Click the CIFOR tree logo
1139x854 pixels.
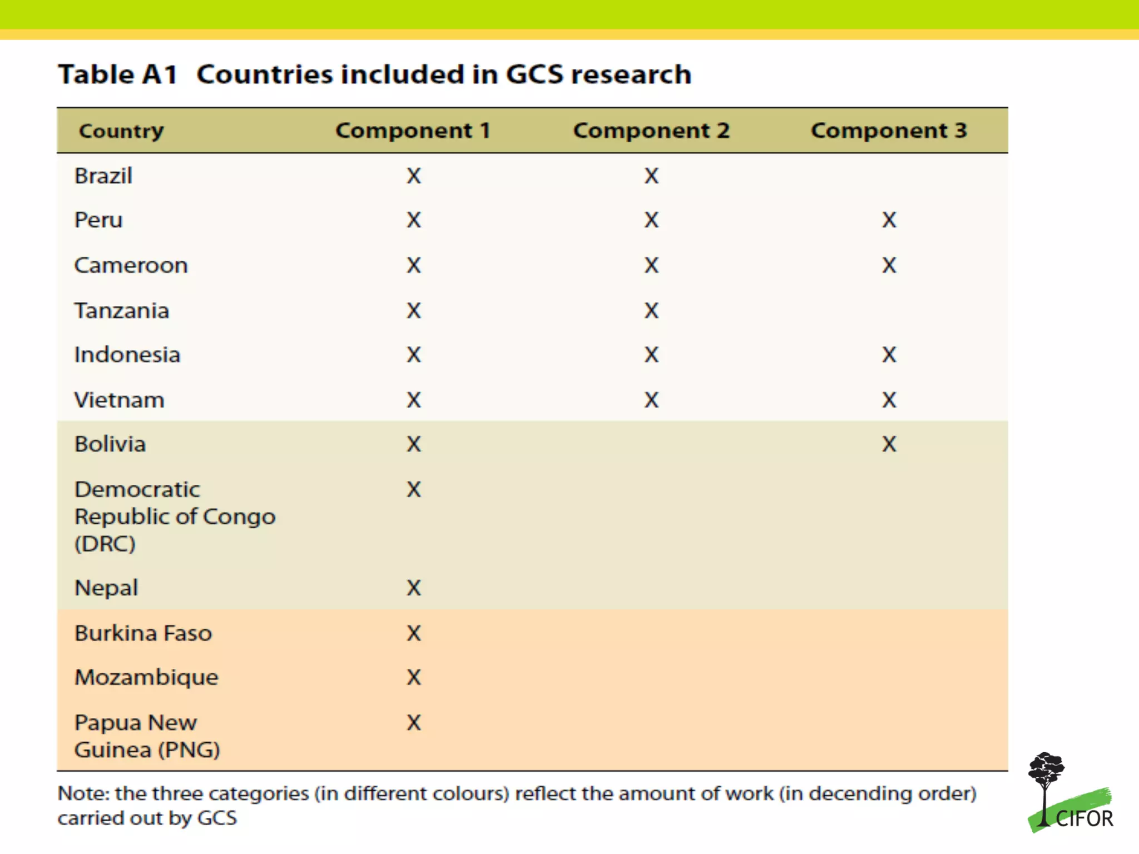click(1070, 792)
